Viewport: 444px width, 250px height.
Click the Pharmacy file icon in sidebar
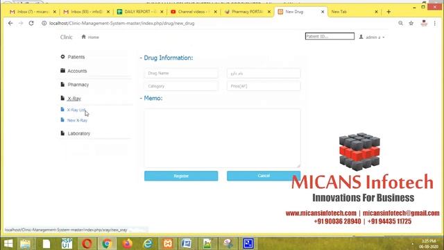pos(62,84)
